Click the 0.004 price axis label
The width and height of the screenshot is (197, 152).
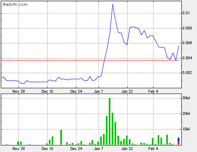(x=187, y=58)
